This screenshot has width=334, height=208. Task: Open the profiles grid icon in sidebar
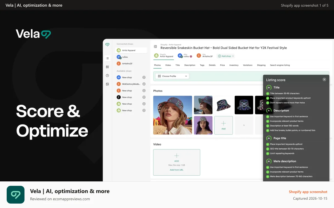point(107,67)
